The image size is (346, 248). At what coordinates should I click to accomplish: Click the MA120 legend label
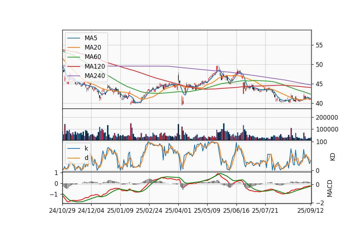pos(95,66)
